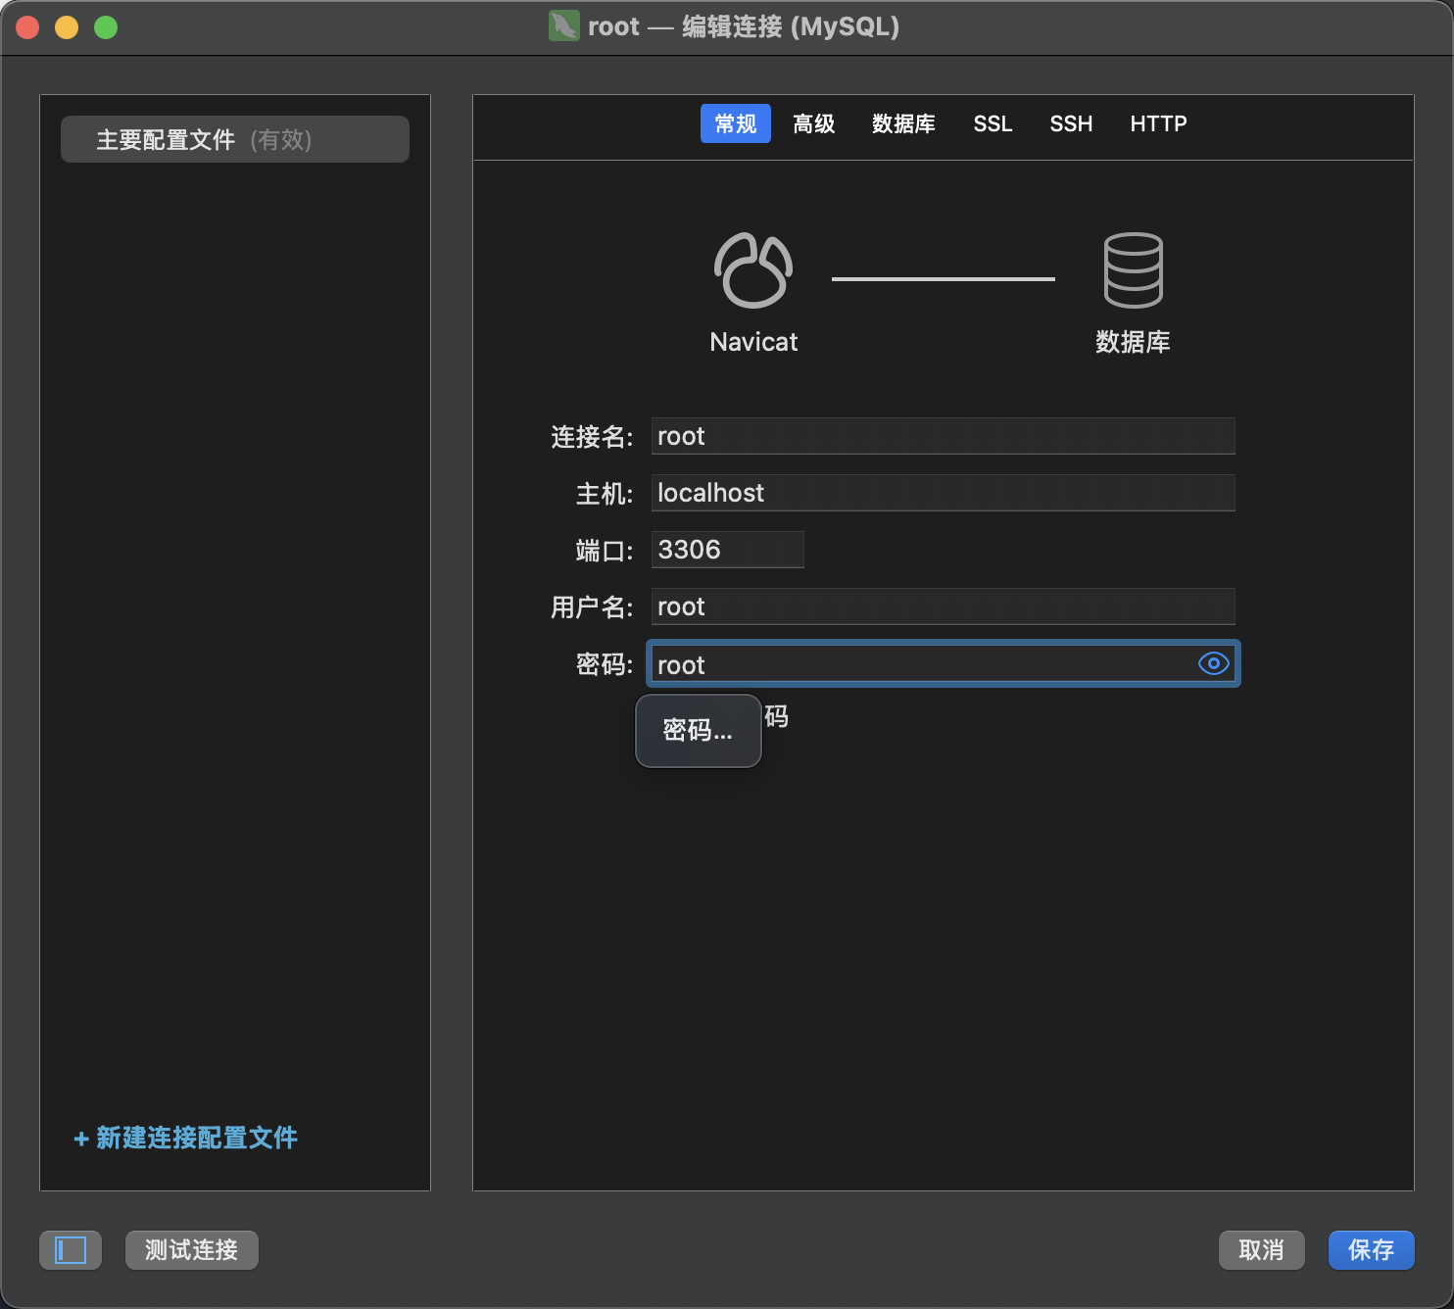
Task: Open the 数据库 tab
Action: pos(903,123)
